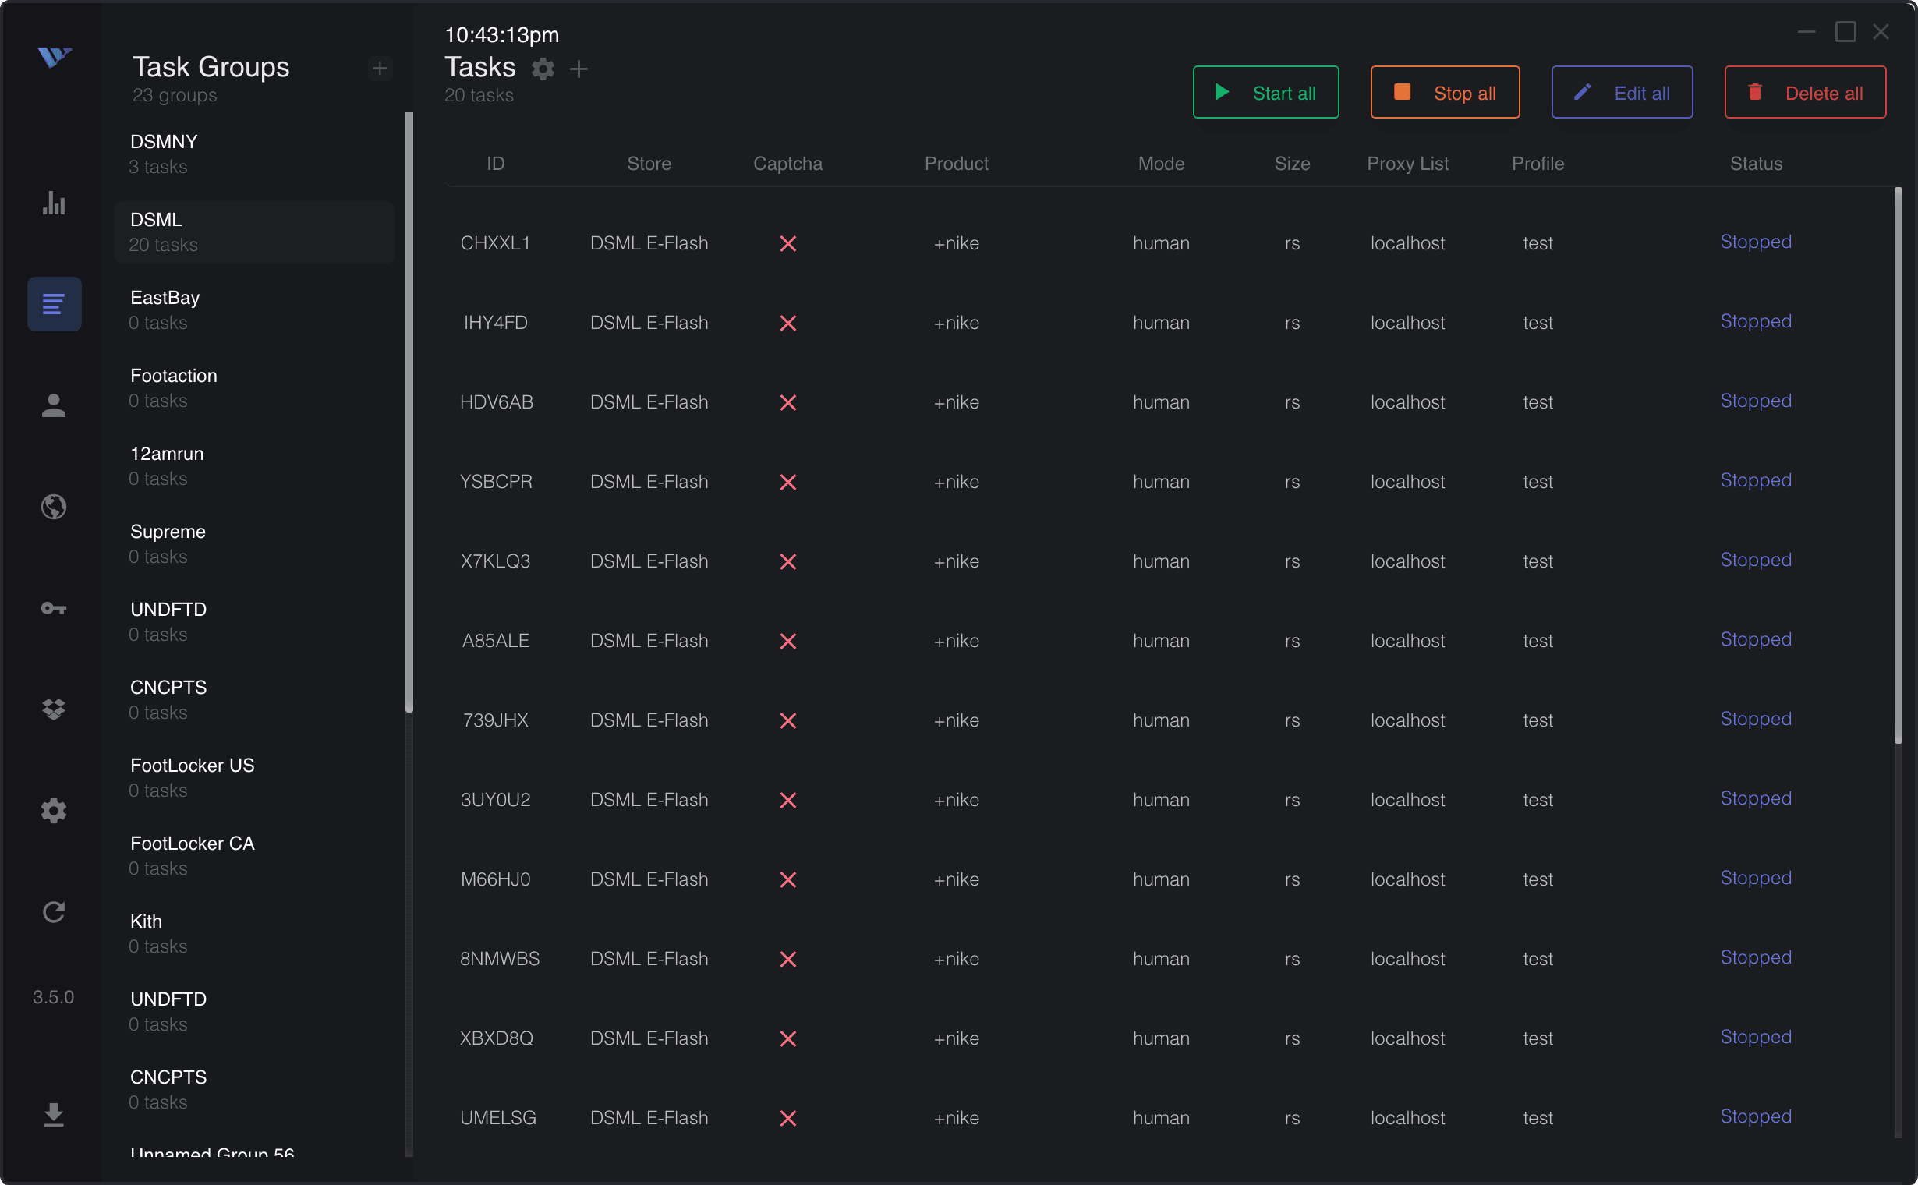The width and height of the screenshot is (1918, 1185).
Task: Click the Delete all button
Action: point(1804,93)
